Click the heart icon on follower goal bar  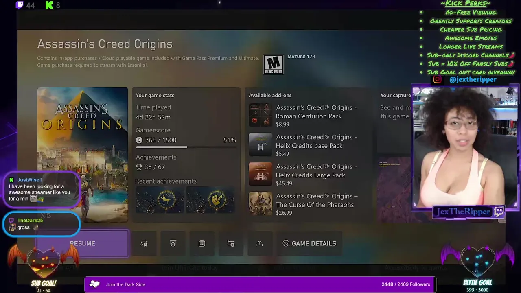coord(94,284)
